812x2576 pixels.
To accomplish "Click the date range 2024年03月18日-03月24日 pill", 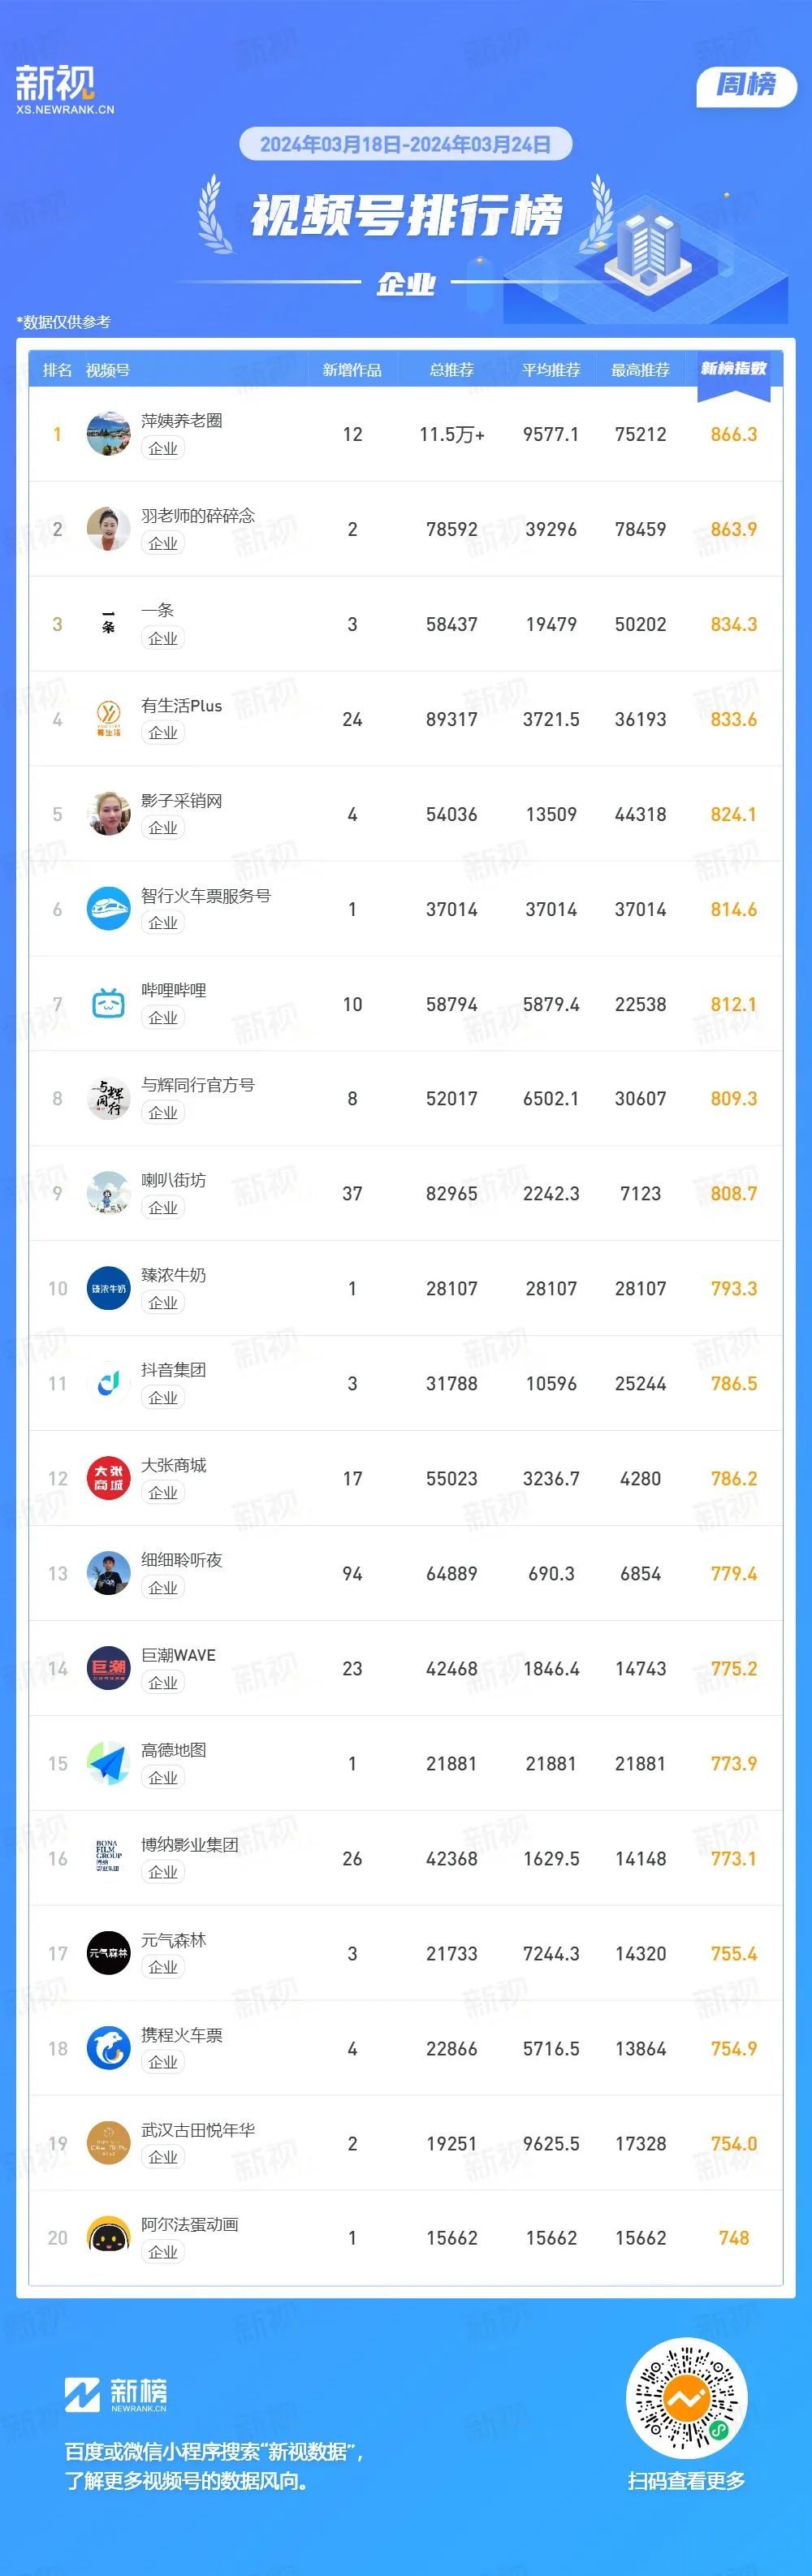I will coord(406,144).
